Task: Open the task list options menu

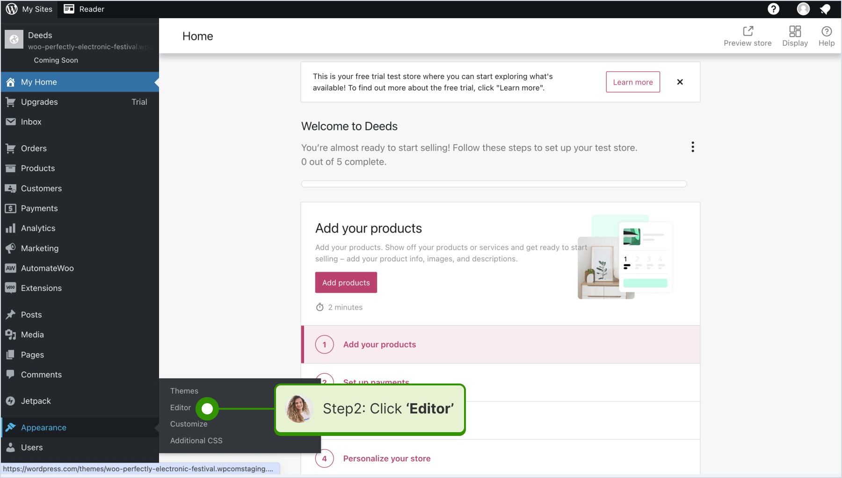Action: [x=693, y=147]
